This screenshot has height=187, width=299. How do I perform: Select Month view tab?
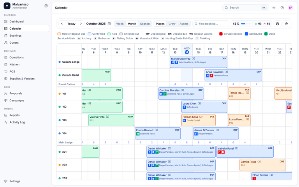[x=132, y=24]
